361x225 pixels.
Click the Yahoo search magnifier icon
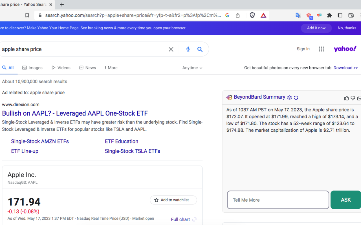200,49
